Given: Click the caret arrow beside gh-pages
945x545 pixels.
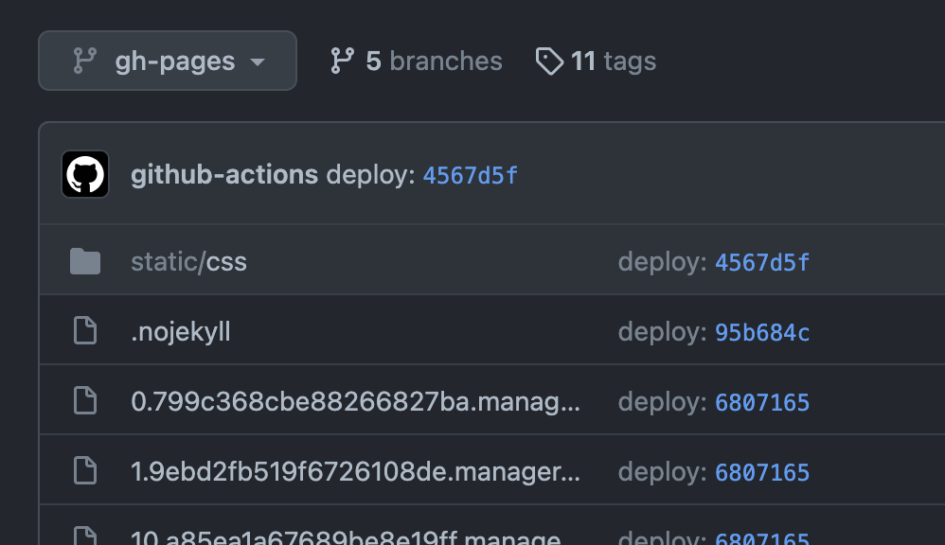Looking at the screenshot, I should click(x=258, y=62).
